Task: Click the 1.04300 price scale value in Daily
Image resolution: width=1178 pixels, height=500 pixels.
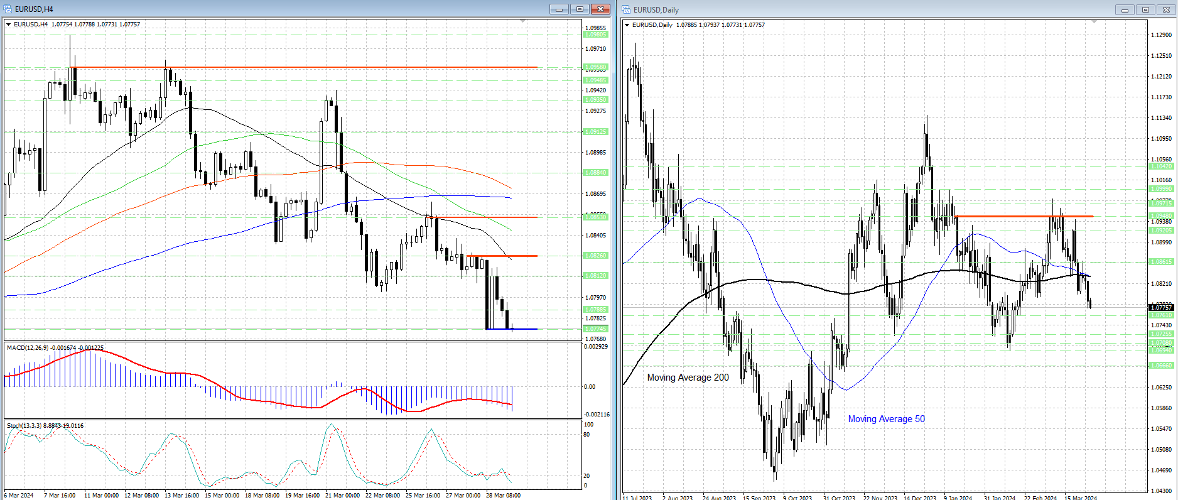Action: [1162, 491]
